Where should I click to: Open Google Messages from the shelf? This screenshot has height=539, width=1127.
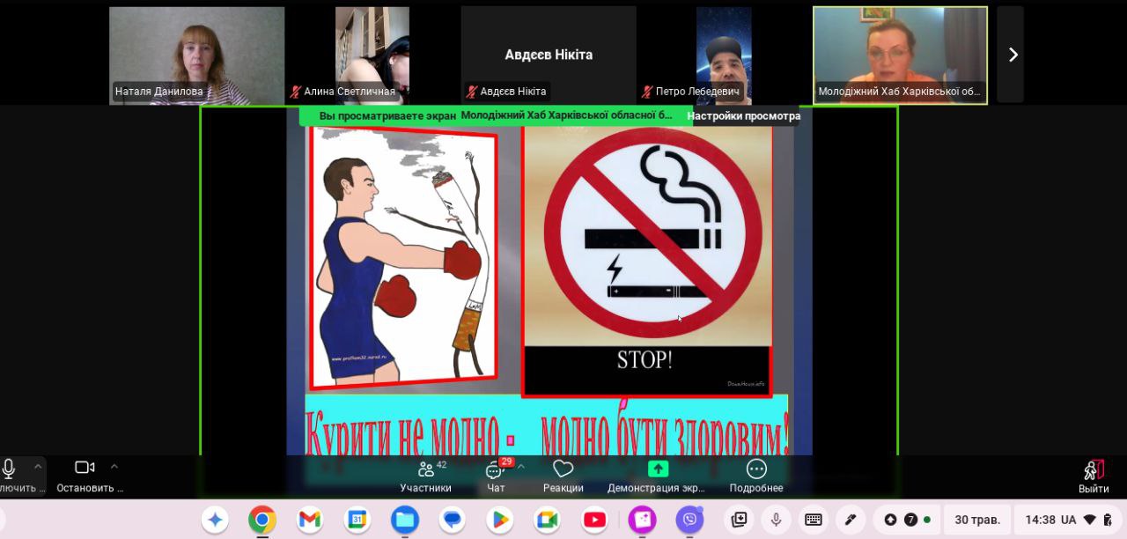click(453, 520)
